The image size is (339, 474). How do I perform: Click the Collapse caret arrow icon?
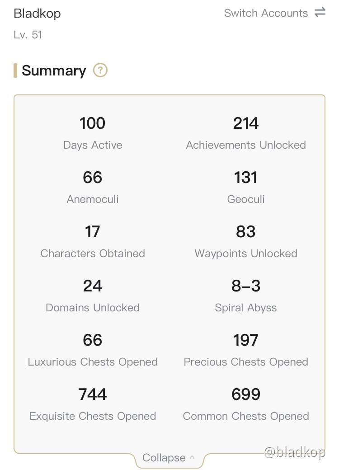pyautogui.click(x=192, y=458)
